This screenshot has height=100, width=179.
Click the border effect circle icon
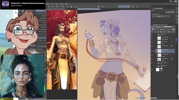[x=166, y=12]
